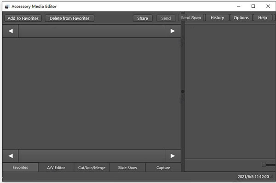Close the Accessory Media Editor window

tap(268, 6)
